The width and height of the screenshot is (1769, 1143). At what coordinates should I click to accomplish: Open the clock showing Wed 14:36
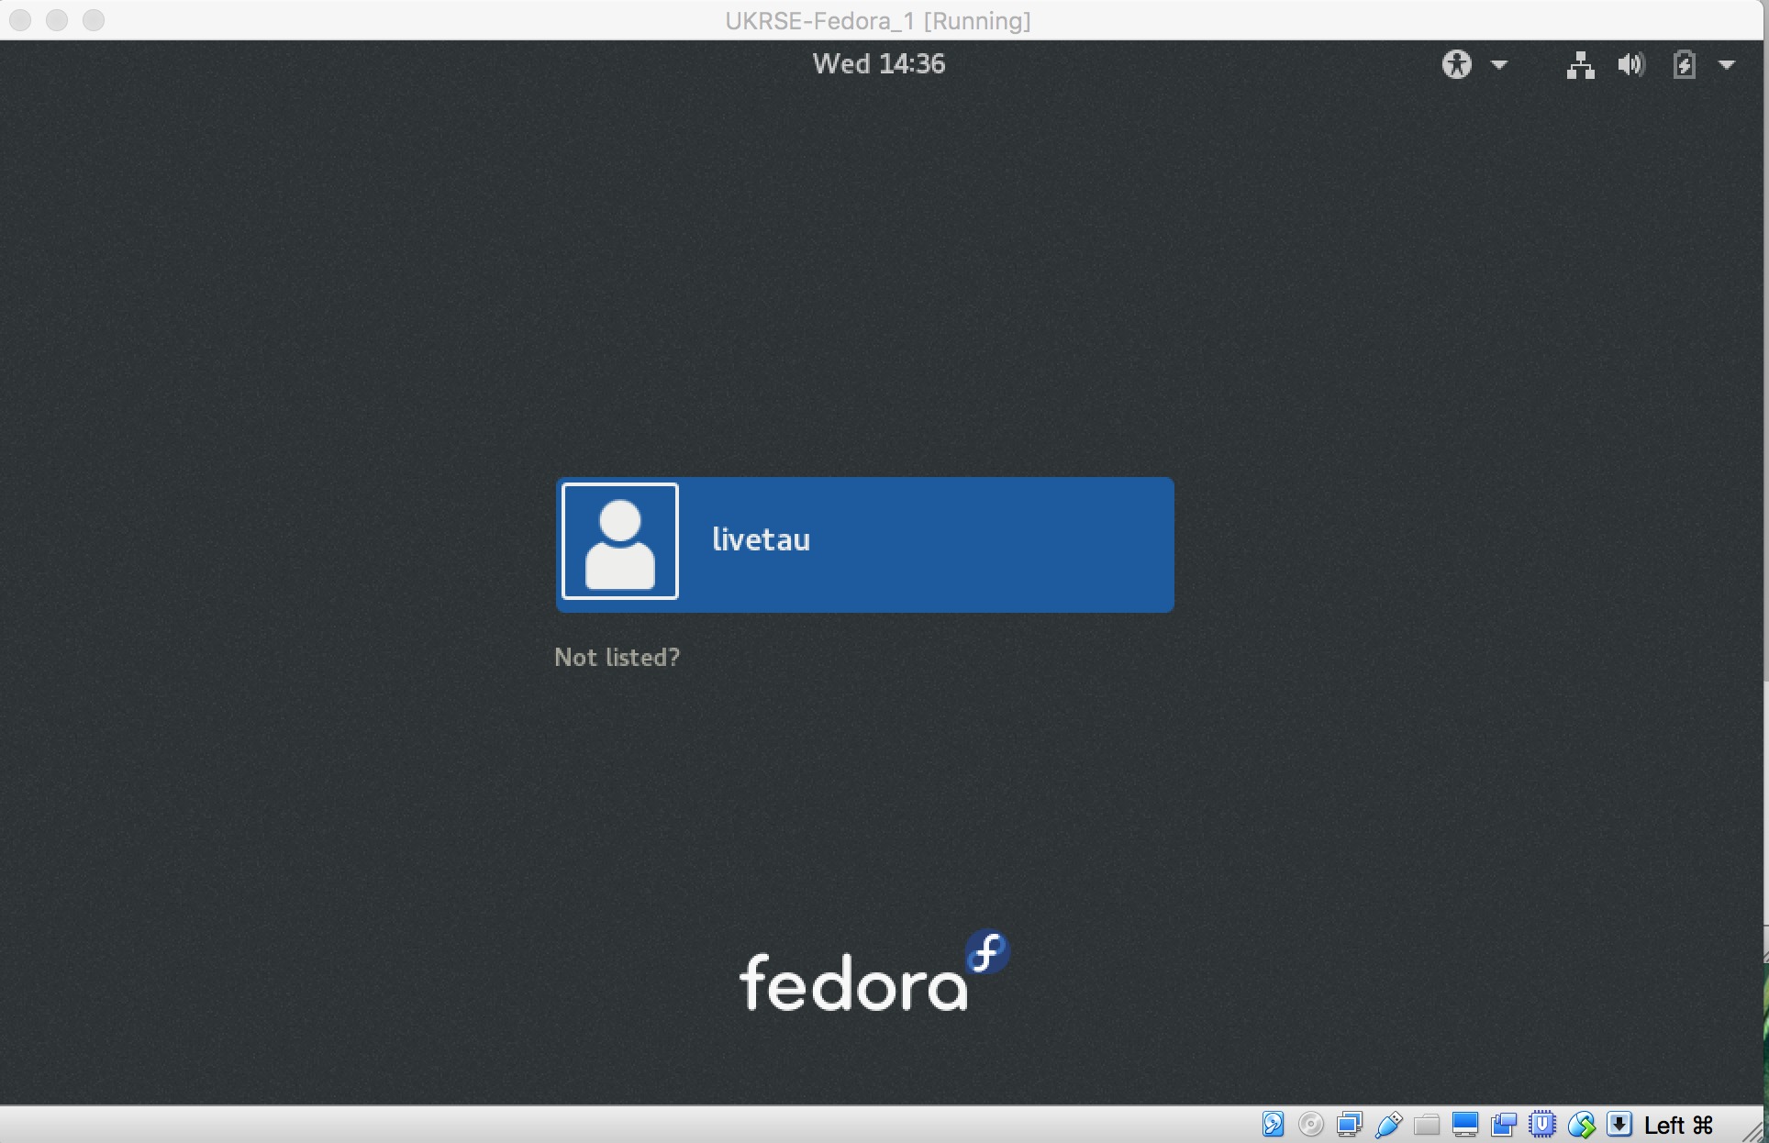pyautogui.click(x=879, y=63)
